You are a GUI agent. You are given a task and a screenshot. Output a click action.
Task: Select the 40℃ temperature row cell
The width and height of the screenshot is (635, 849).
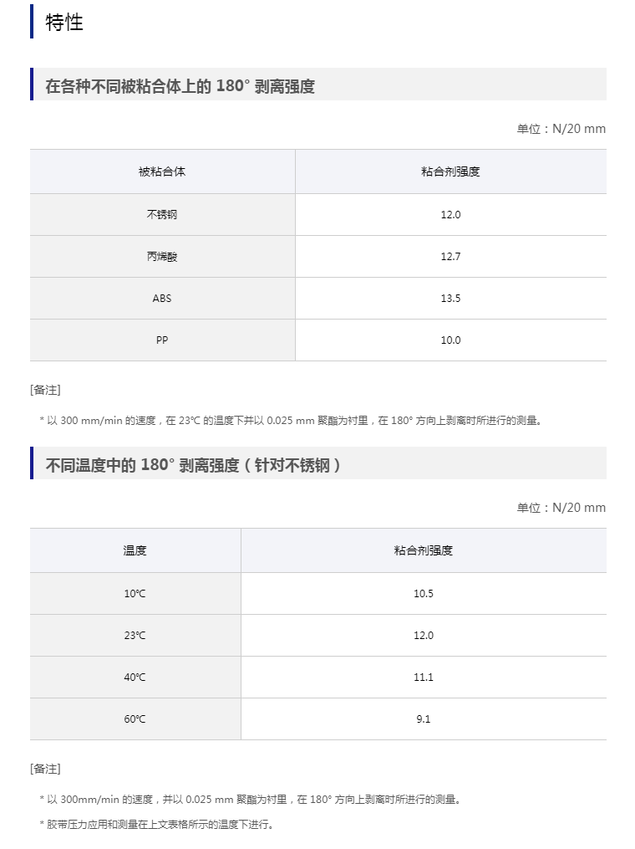[135, 677]
